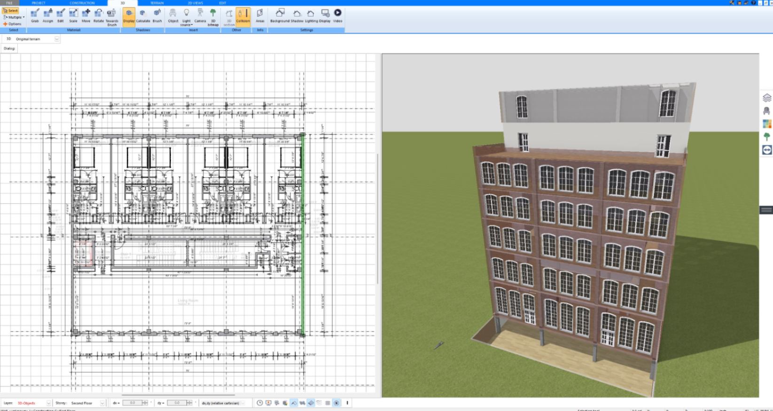The height and width of the screenshot is (411, 773).
Task: Click the Select button
Action: click(10, 11)
